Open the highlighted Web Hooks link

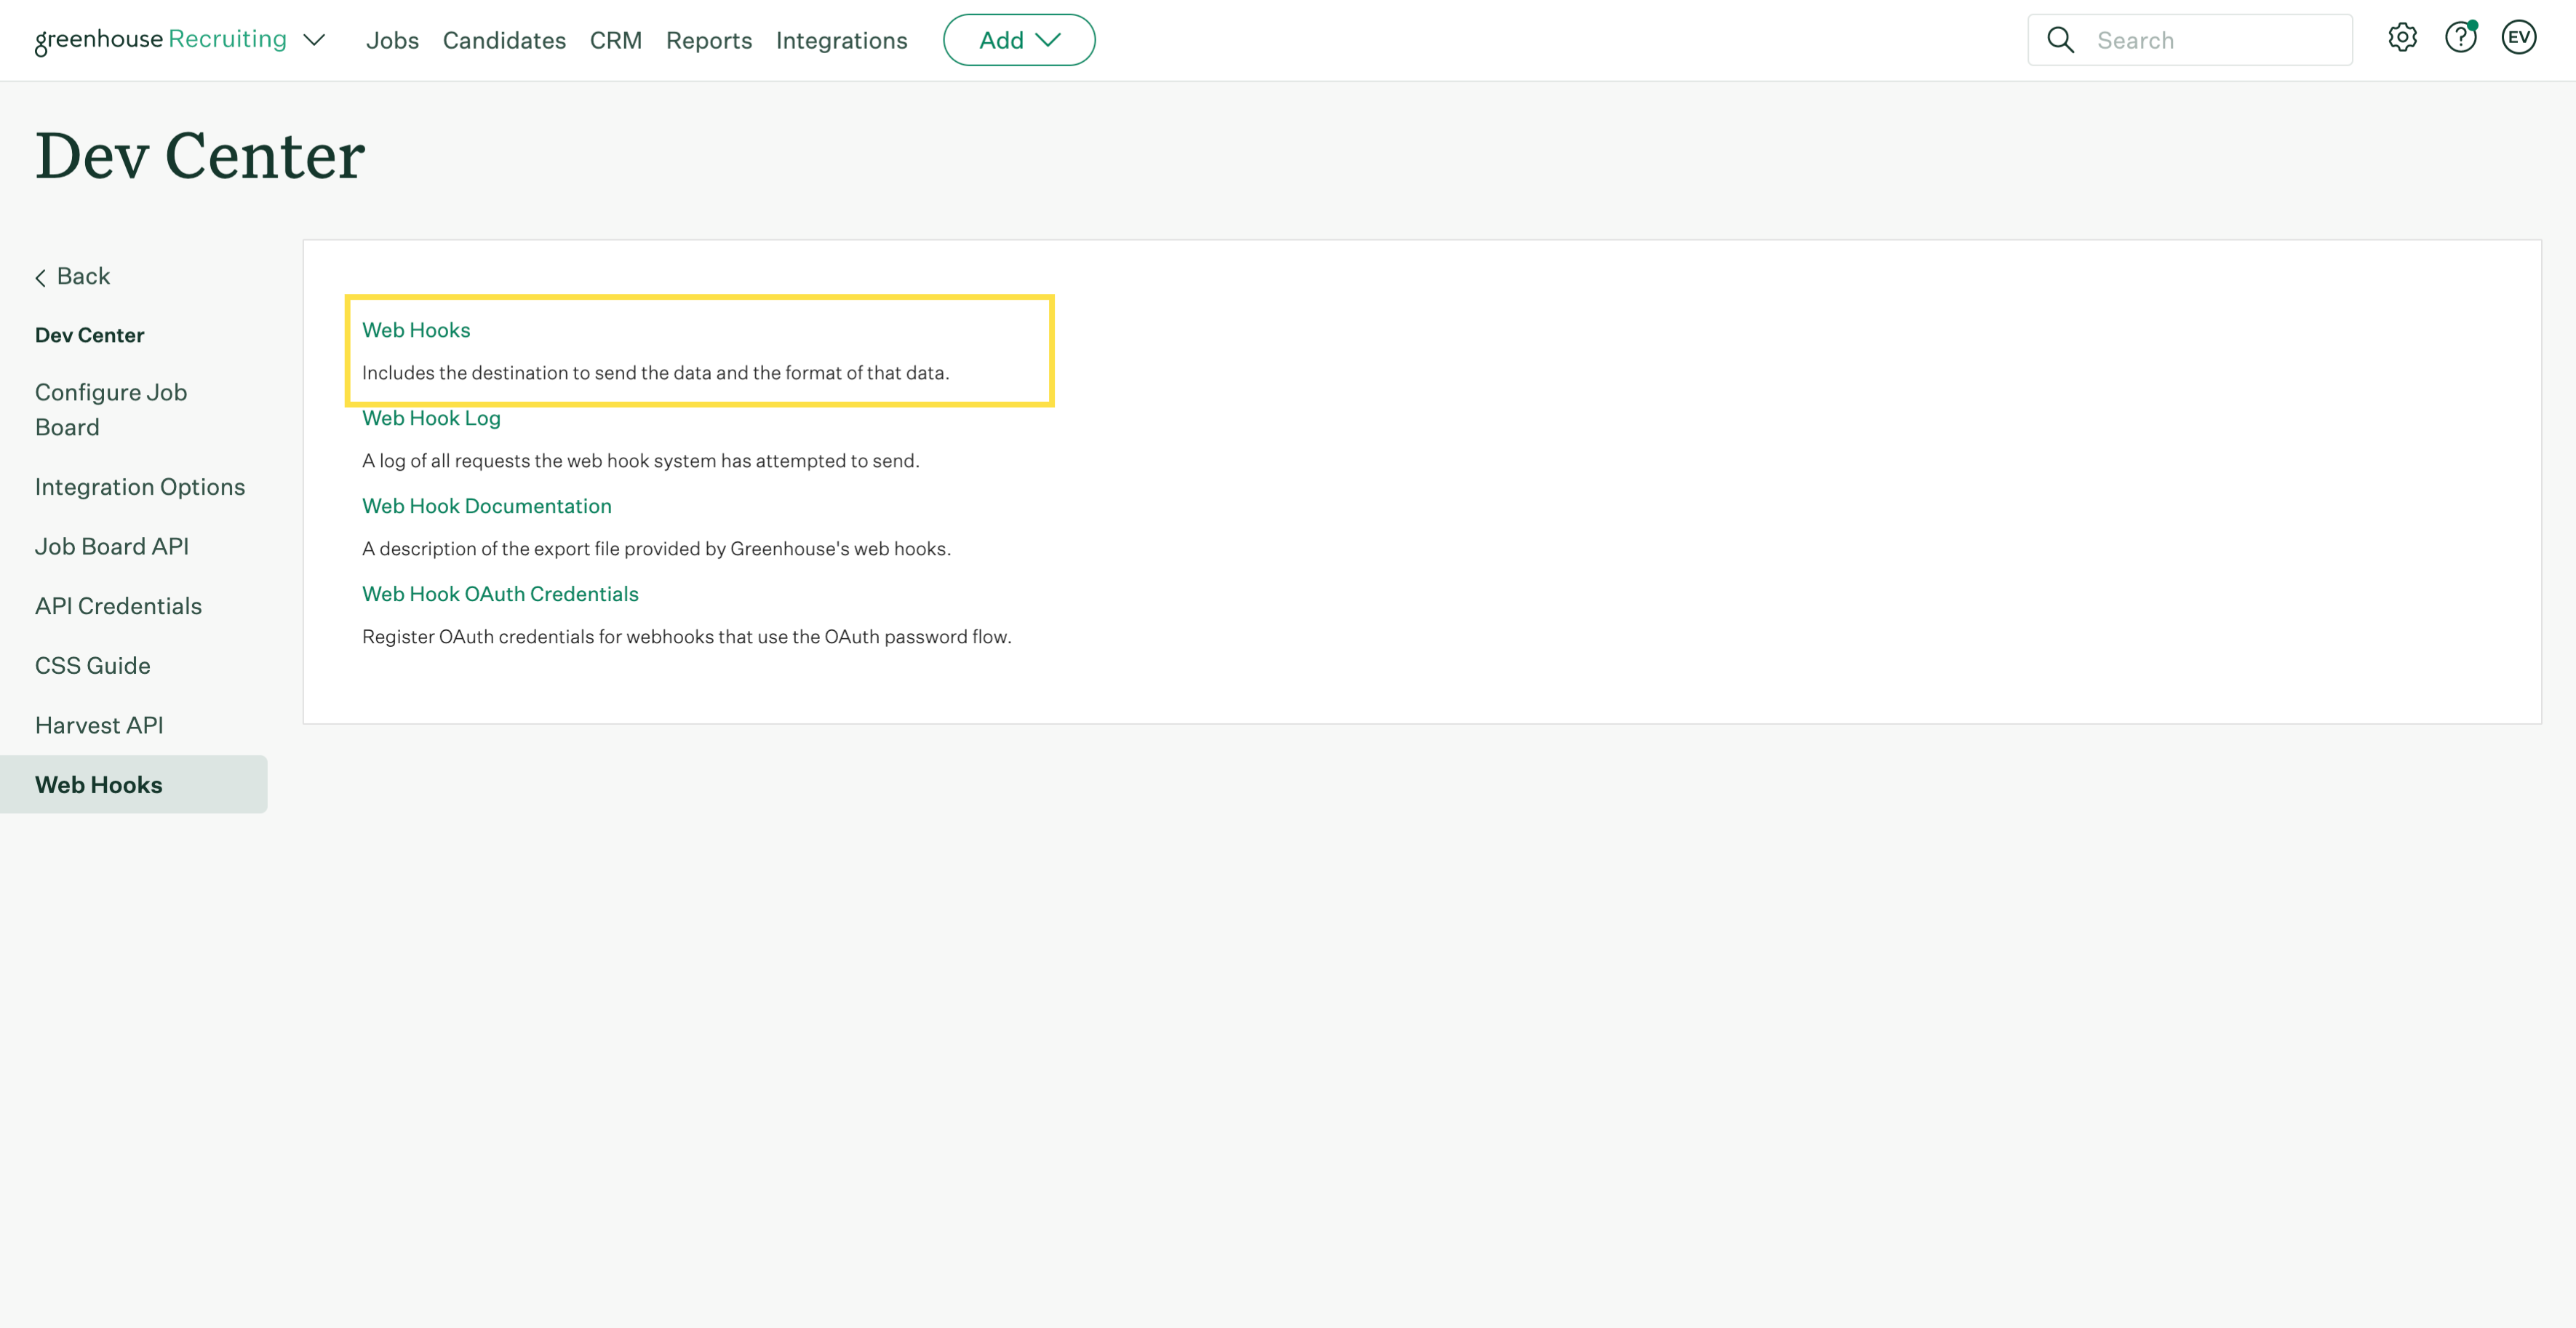(x=415, y=330)
